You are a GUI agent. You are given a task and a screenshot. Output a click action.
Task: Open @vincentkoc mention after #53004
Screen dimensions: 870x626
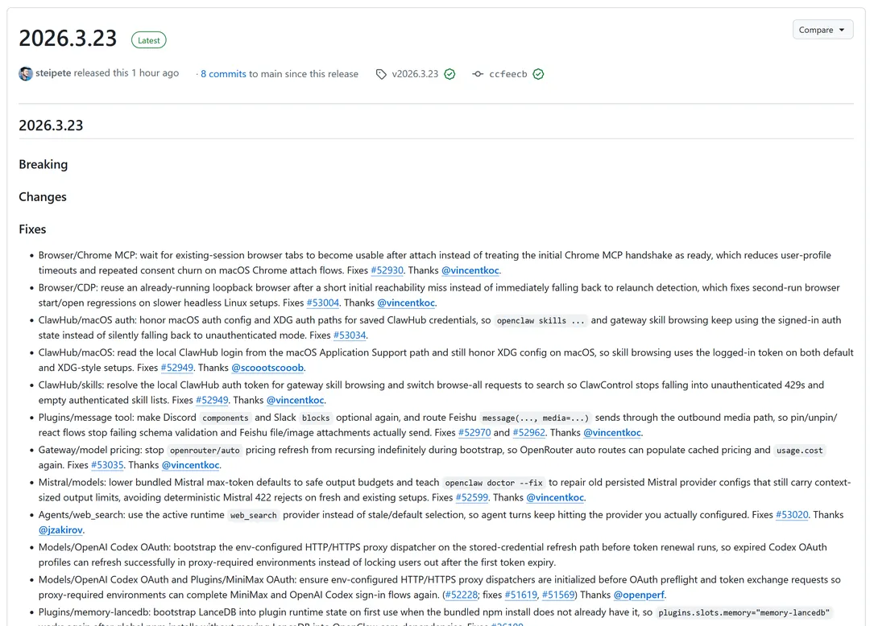click(x=406, y=303)
